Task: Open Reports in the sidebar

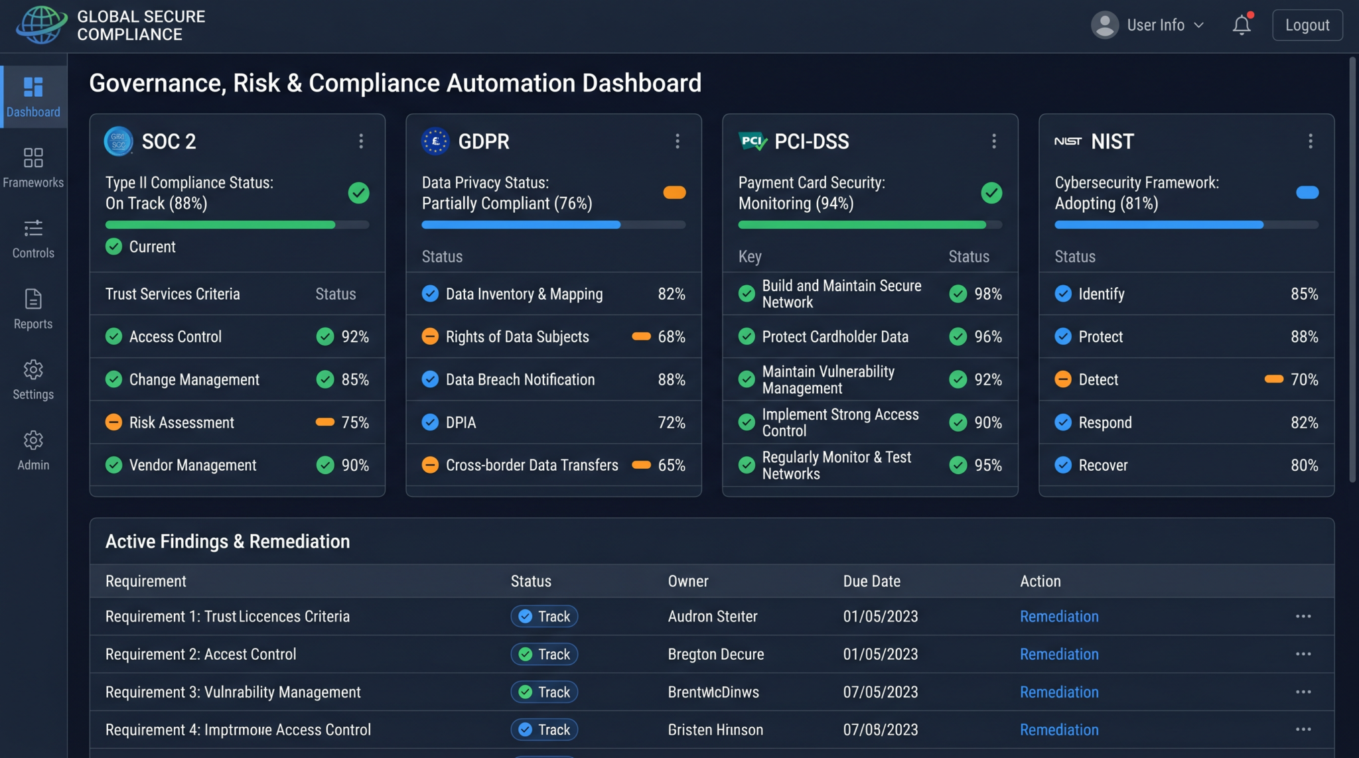Action: pos(33,310)
